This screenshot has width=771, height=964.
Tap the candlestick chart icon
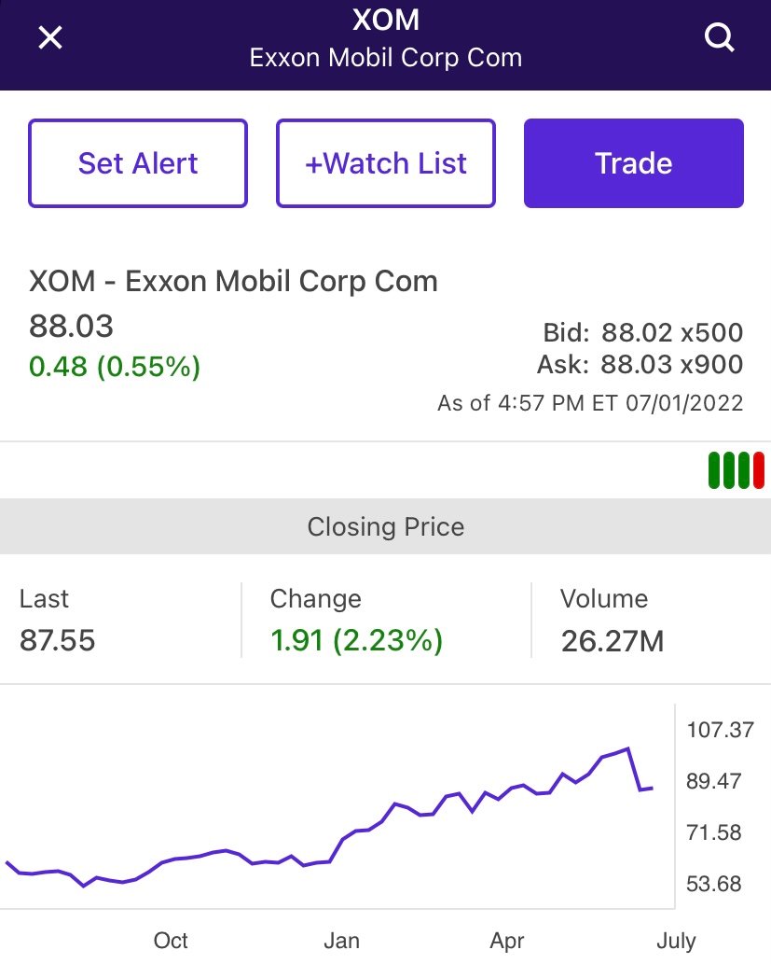pyautogui.click(x=736, y=470)
